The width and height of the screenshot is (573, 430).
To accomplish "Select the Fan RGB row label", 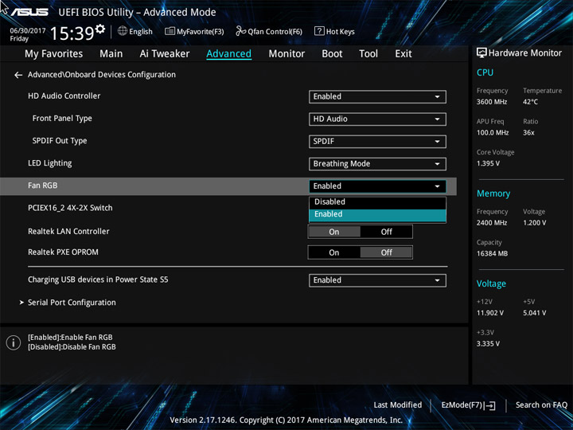I will coord(42,186).
